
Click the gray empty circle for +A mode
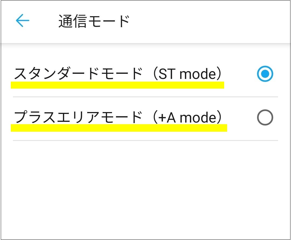coord(265,117)
